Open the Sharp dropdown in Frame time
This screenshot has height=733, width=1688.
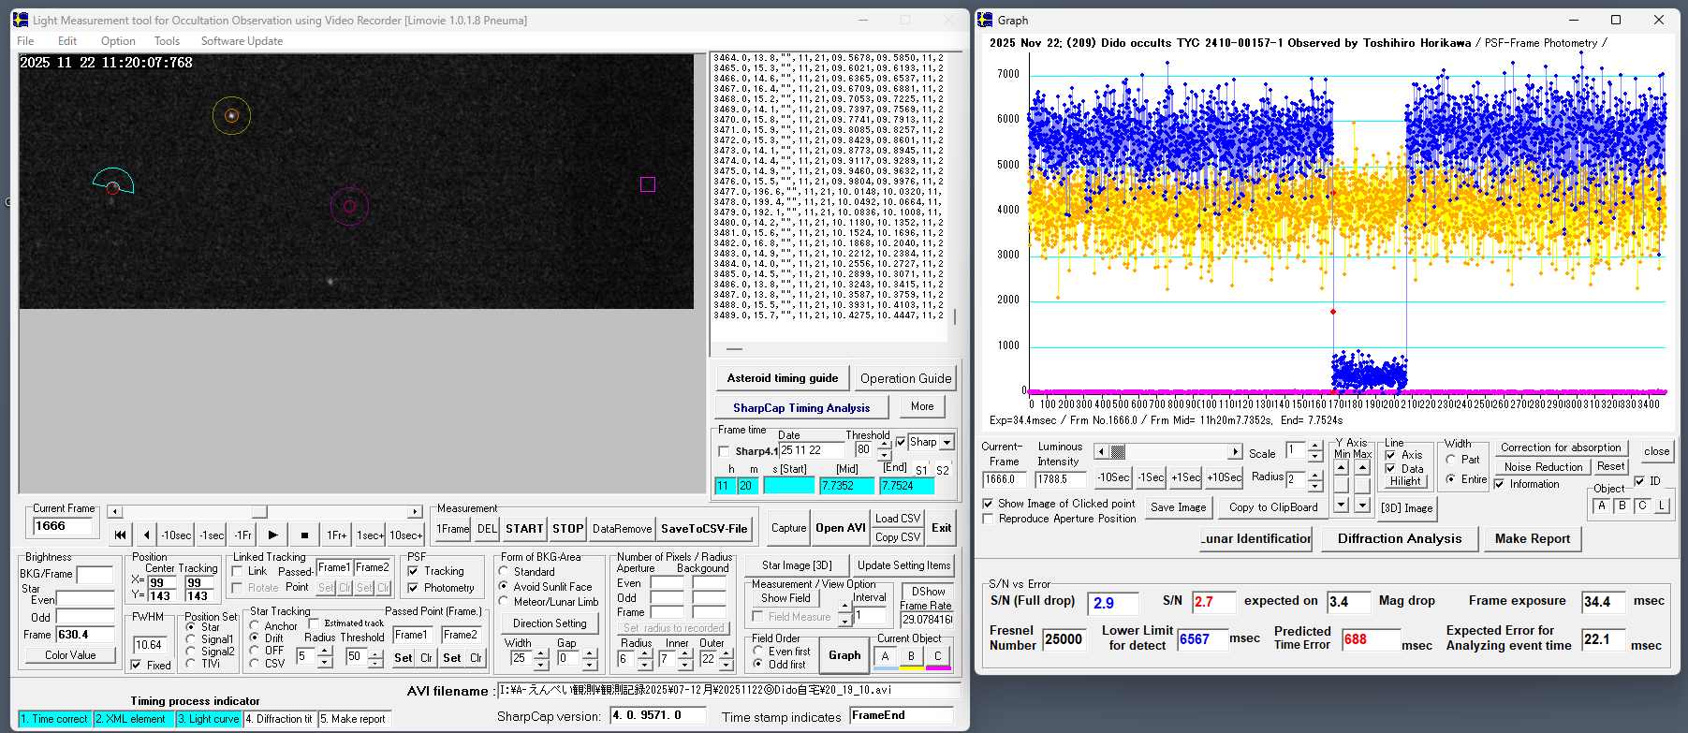947,443
